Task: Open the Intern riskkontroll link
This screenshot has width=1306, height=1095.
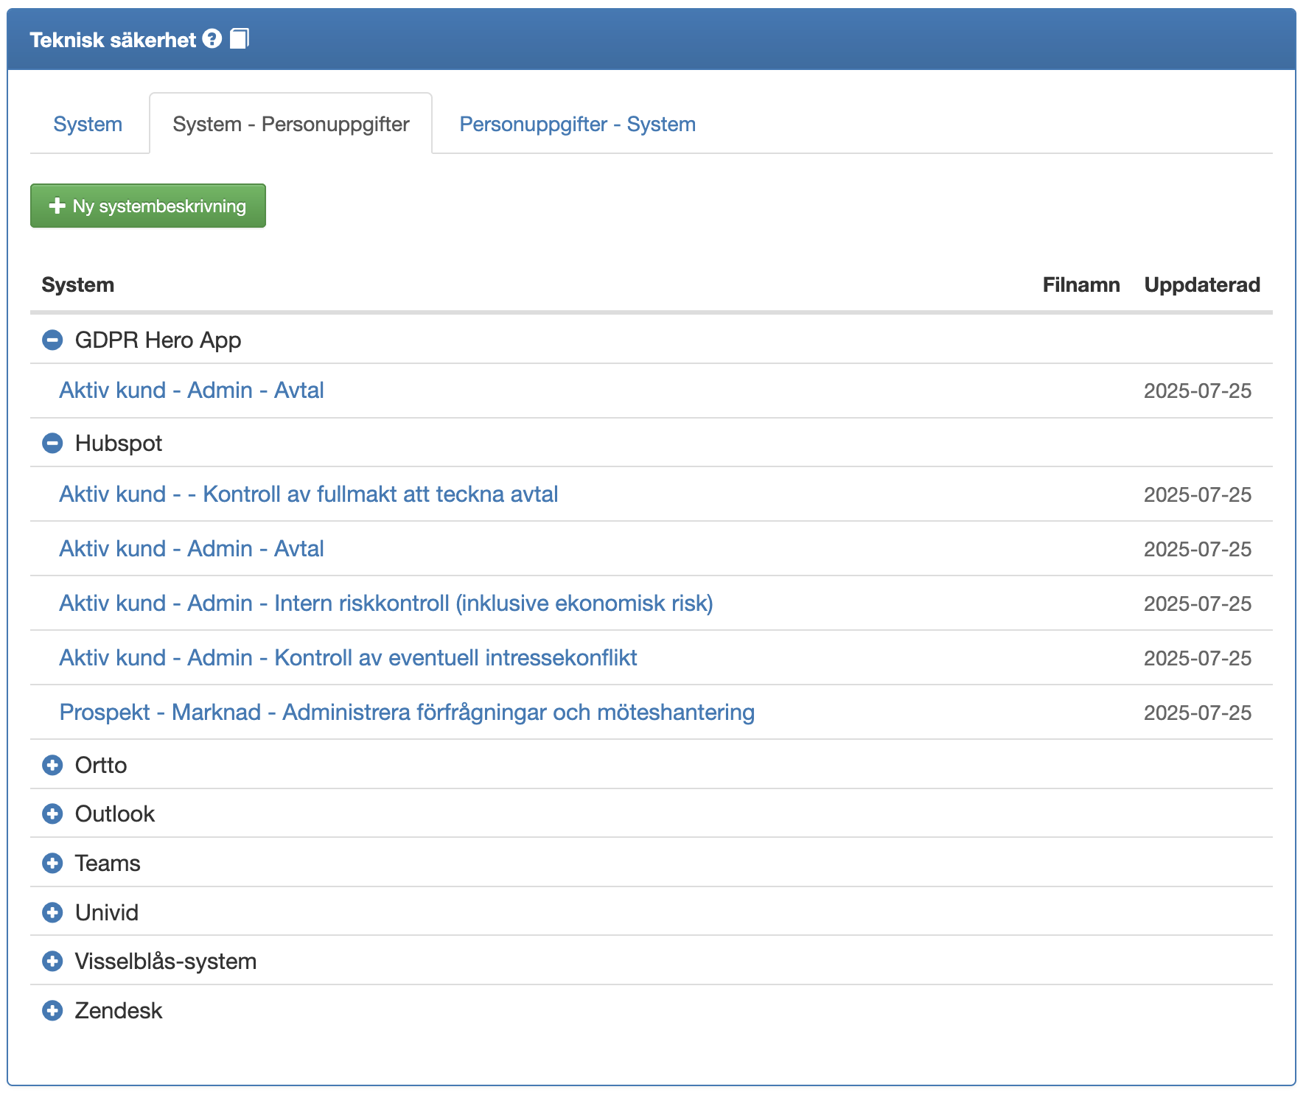Action: pos(385,604)
